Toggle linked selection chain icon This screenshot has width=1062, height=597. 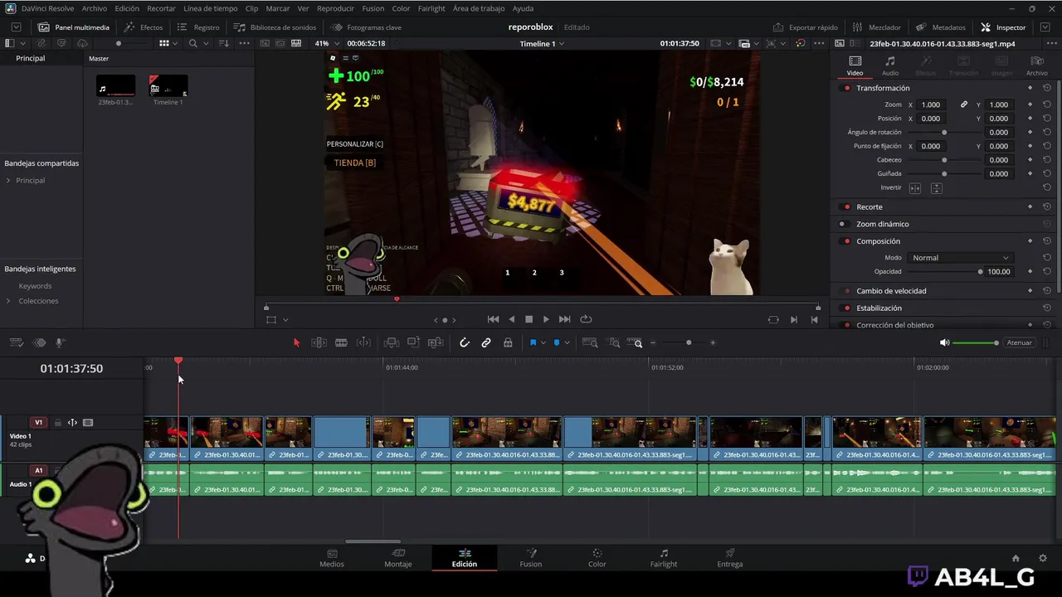(x=486, y=342)
